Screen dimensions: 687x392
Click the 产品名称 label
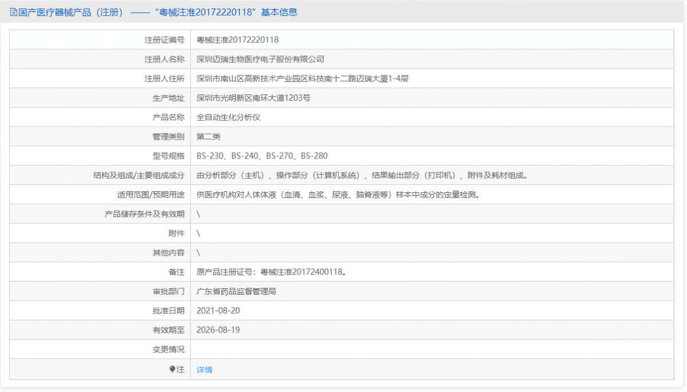[168, 117]
